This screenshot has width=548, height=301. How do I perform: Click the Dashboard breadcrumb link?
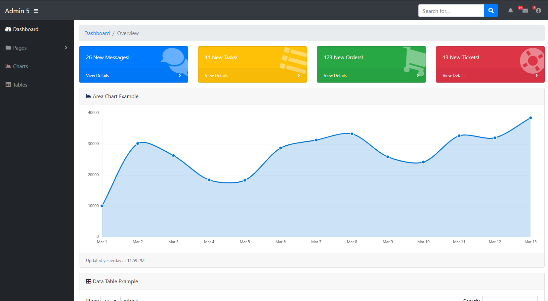tap(97, 33)
